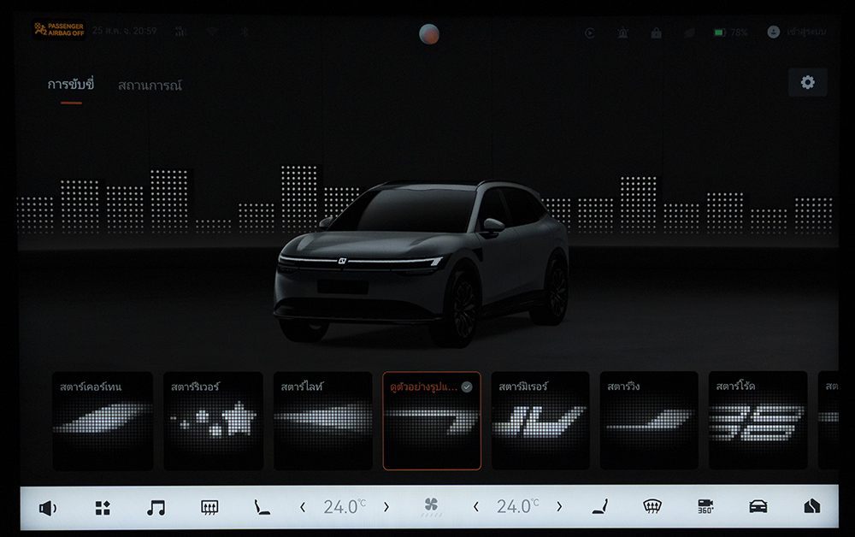
Task: Increase passenger temperature with right chevron
Action: click(559, 507)
